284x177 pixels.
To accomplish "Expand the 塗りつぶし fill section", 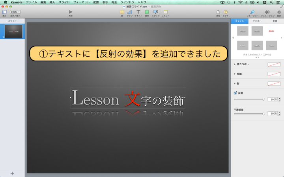I will point(235,64).
